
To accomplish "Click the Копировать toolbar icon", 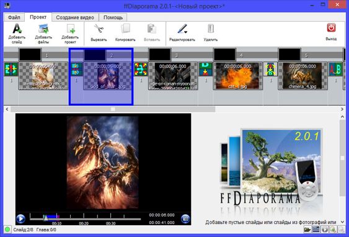I will coord(125,28).
